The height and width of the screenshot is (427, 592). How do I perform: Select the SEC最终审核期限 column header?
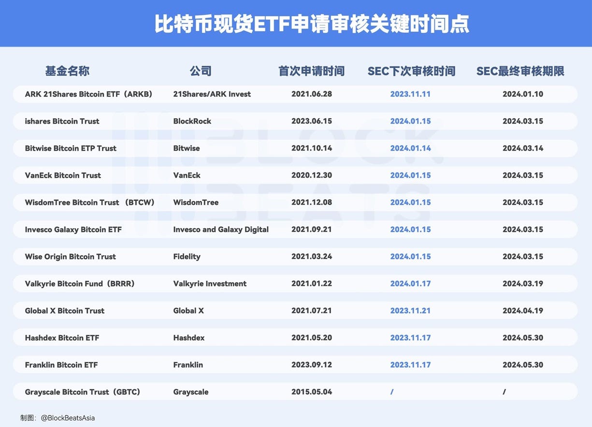click(x=520, y=71)
